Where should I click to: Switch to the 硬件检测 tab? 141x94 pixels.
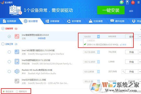[117, 21]
